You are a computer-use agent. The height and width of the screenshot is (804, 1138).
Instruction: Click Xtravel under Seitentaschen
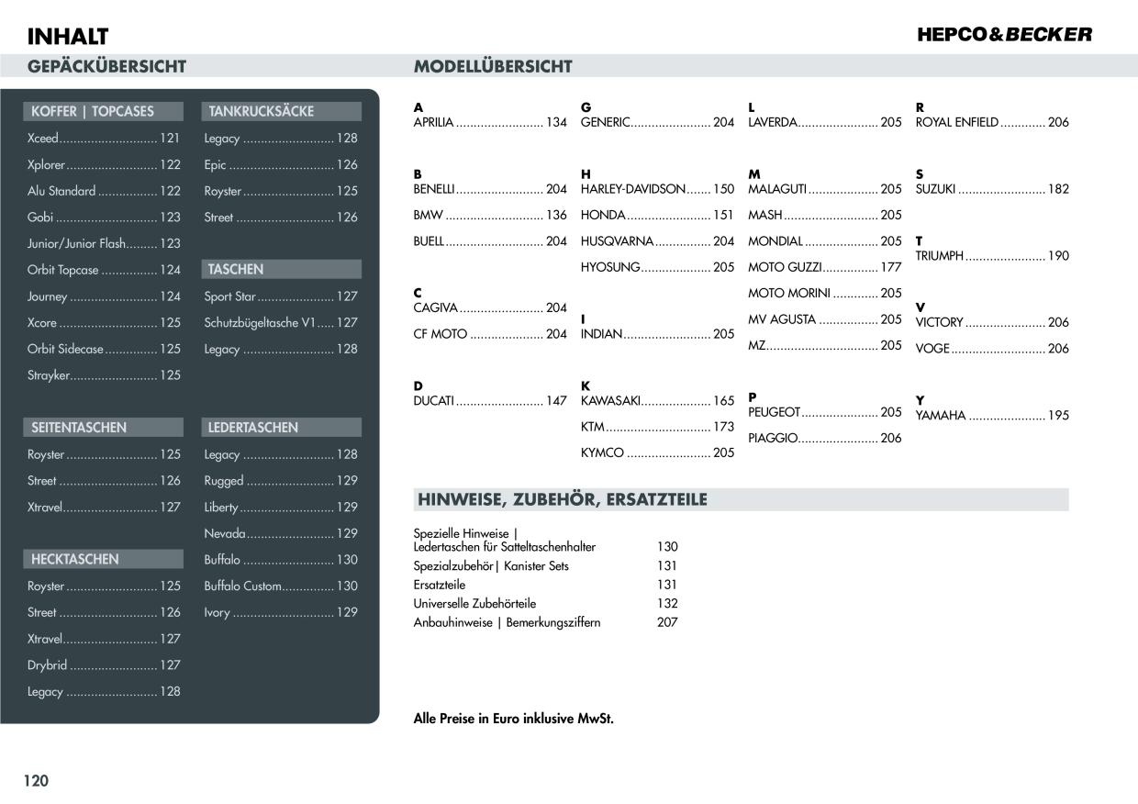[x=104, y=507]
